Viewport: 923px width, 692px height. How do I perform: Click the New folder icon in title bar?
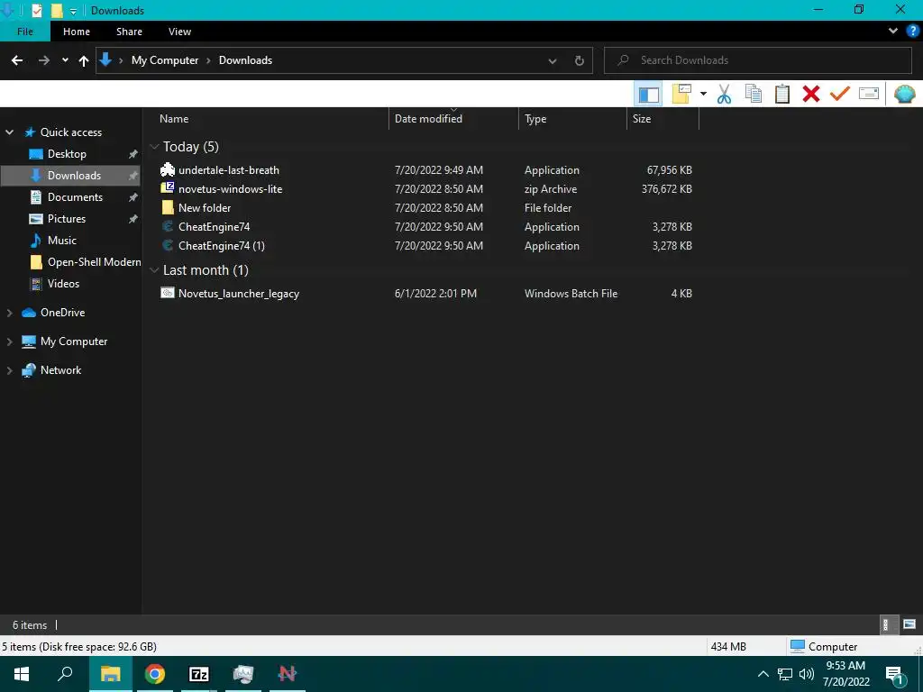tap(57, 10)
